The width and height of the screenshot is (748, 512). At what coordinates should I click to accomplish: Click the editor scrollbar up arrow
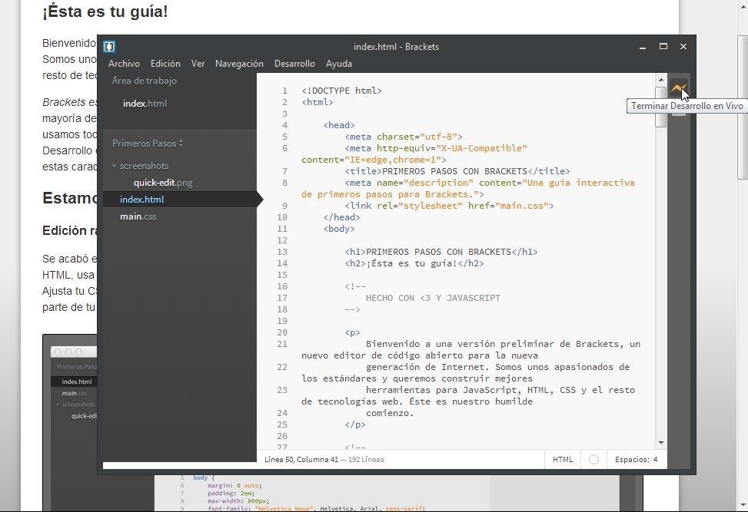(x=660, y=80)
